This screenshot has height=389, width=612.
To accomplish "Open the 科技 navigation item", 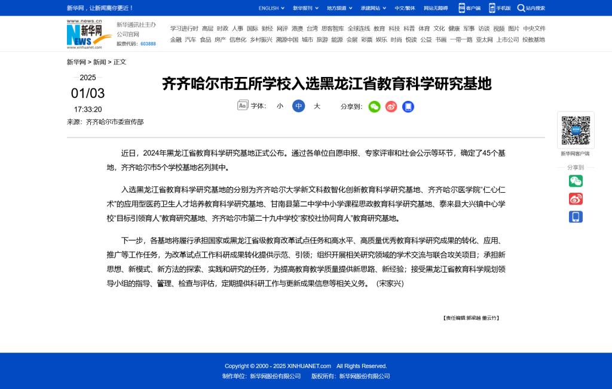I will pos(394,29).
